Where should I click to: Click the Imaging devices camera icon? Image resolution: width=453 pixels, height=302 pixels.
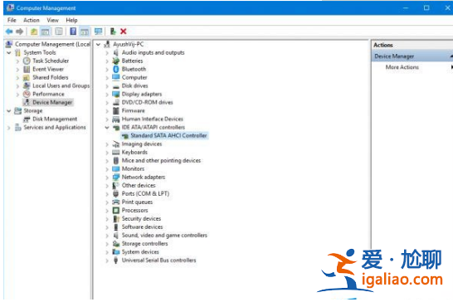116,144
